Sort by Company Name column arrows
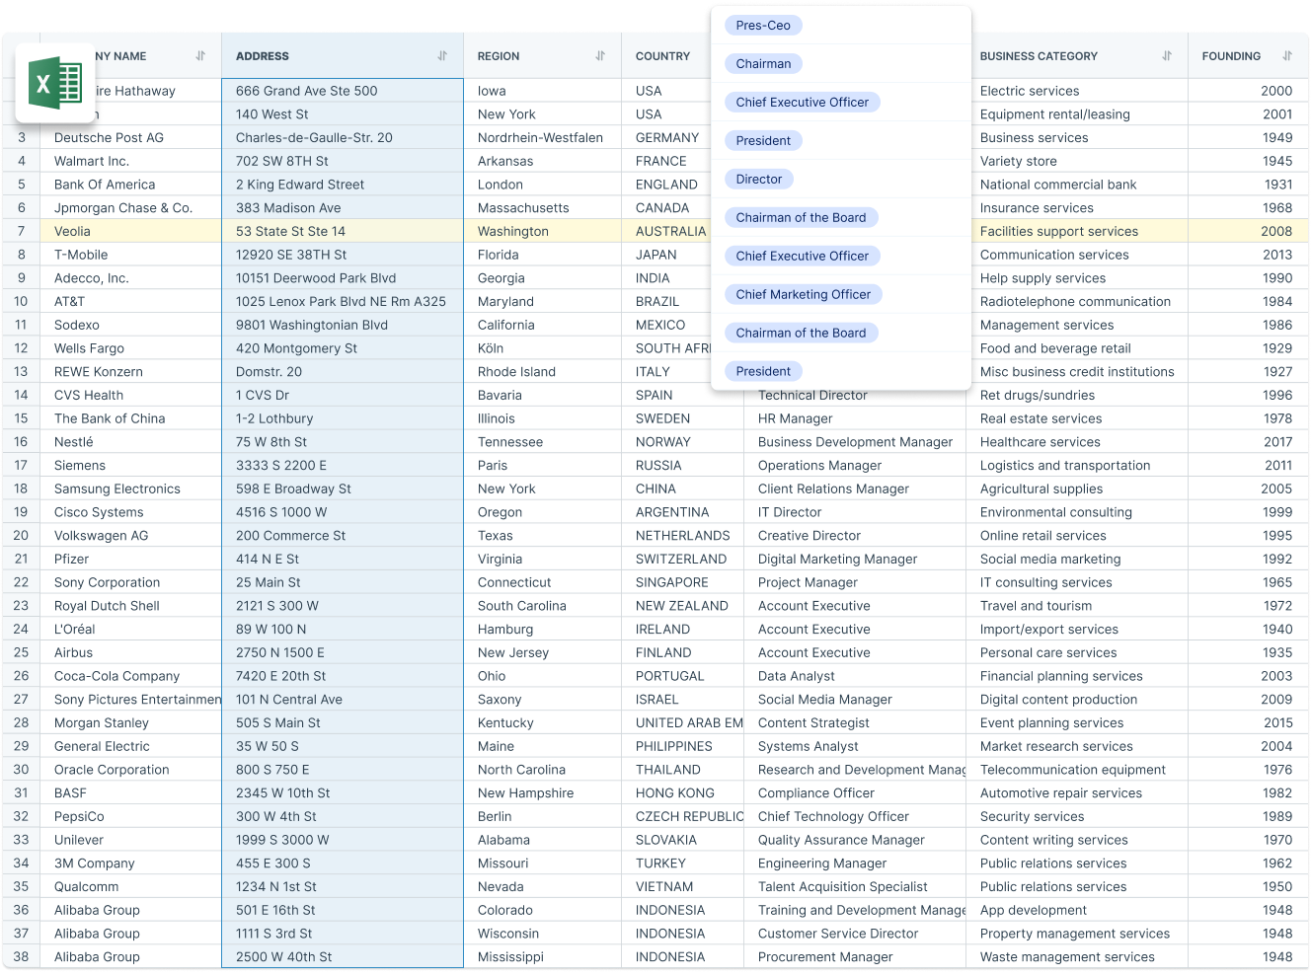 coord(200,56)
